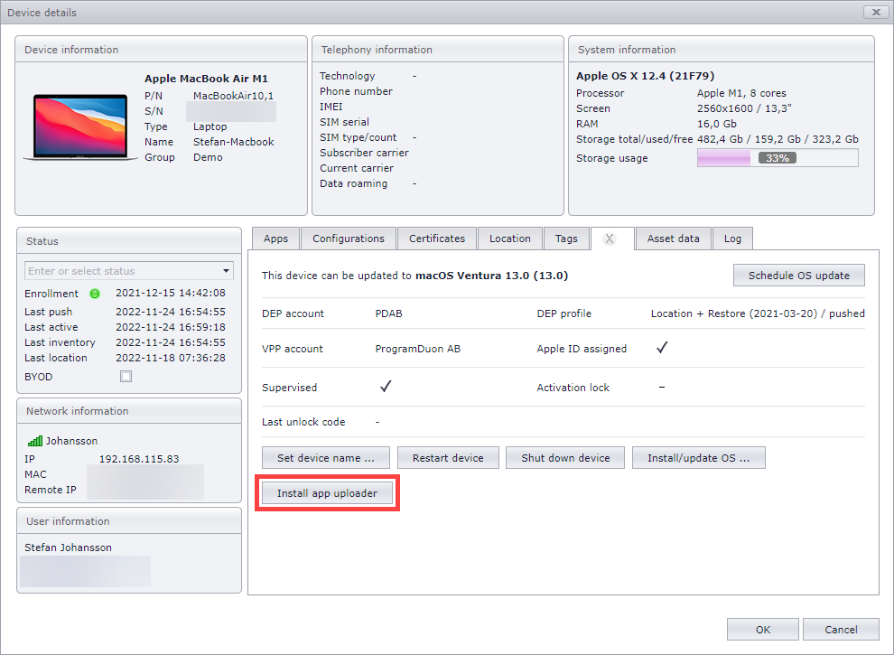Open the Log tab
This screenshot has width=894, height=655.
click(732, 239)
